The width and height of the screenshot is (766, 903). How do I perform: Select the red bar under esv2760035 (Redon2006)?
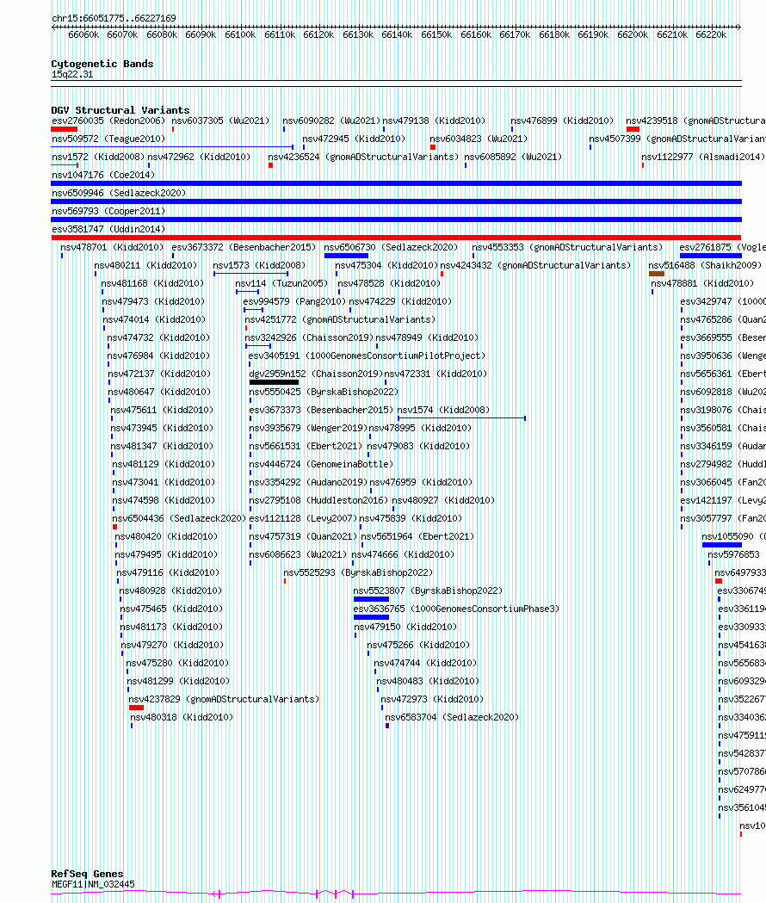tap(64, 129)
